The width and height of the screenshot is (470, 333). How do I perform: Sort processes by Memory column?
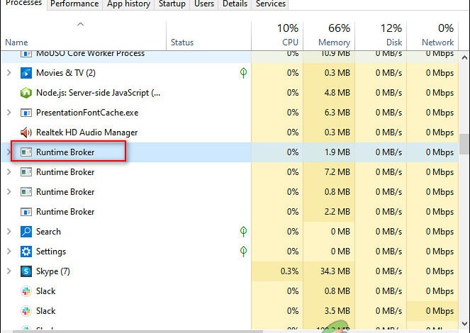pos(329,35)
